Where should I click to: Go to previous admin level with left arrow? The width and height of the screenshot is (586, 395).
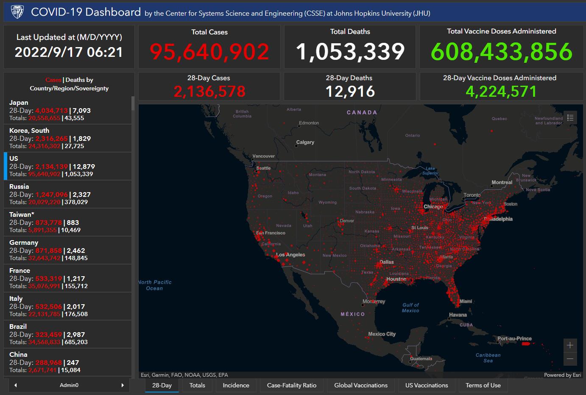16,385
